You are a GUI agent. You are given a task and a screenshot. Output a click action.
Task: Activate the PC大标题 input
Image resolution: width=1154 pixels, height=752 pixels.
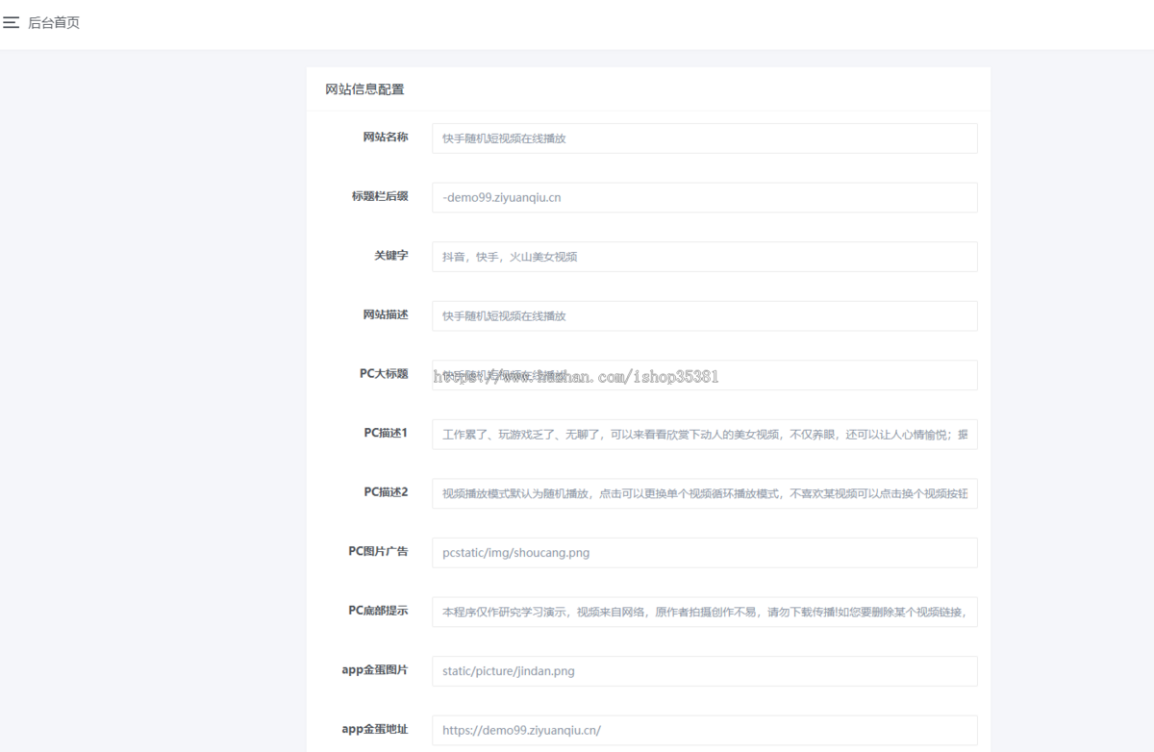click(705, 375)
